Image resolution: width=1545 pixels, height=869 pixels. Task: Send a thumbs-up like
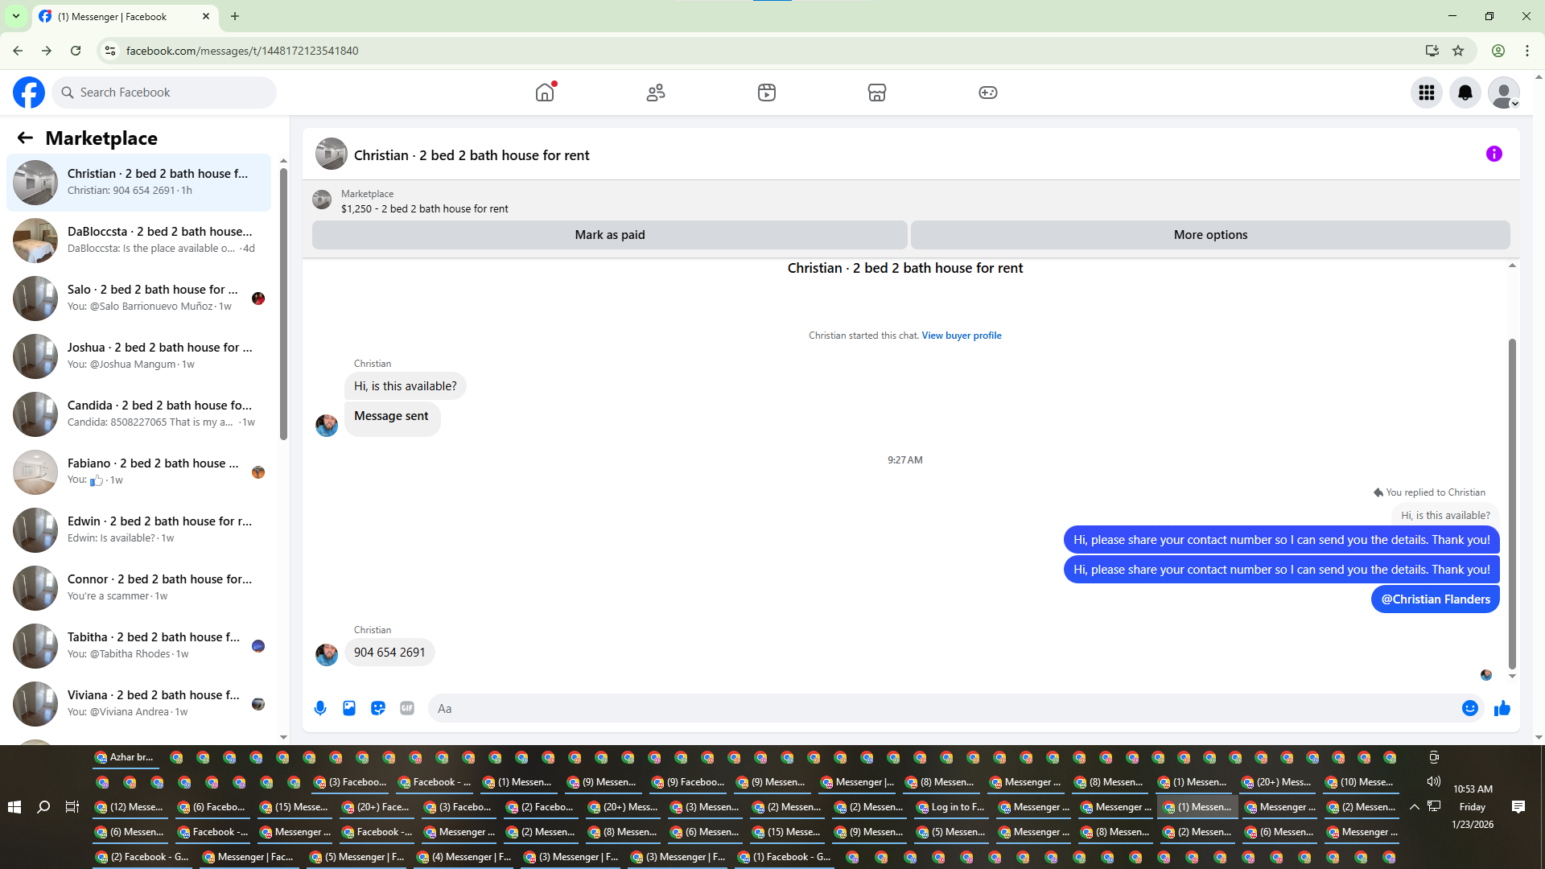[1502, 708]
